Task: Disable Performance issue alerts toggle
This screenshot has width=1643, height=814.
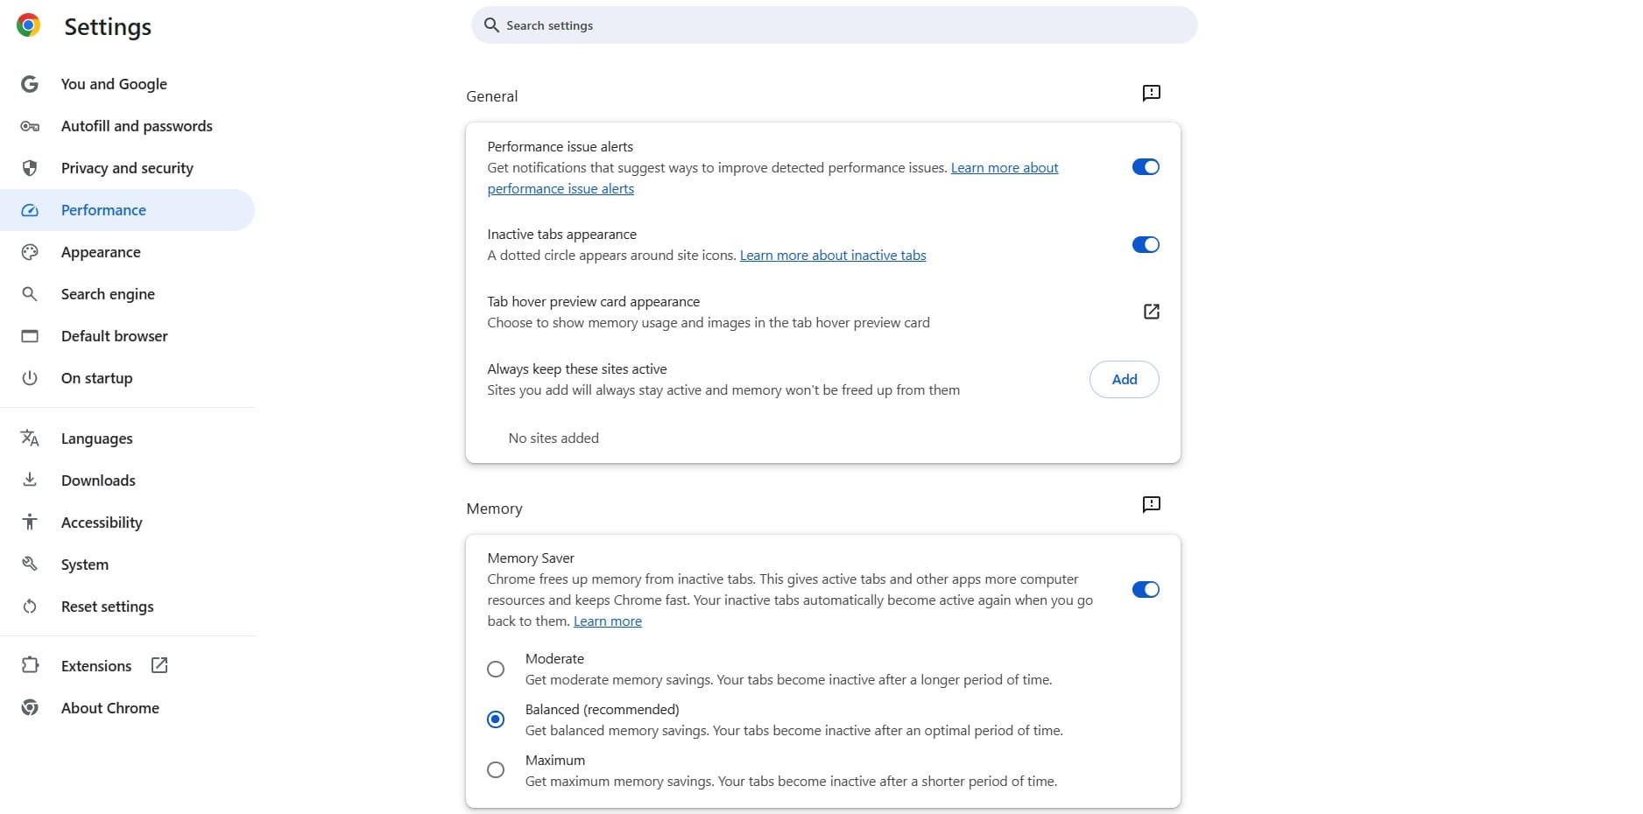Action: pos(1145,167)
